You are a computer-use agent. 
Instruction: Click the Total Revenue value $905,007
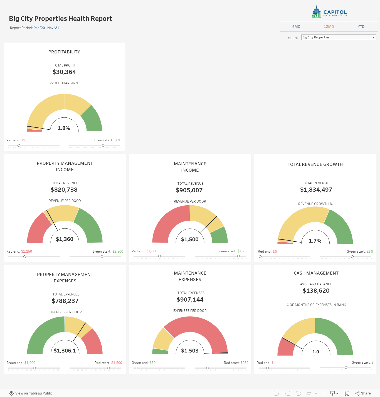point(189,190)
